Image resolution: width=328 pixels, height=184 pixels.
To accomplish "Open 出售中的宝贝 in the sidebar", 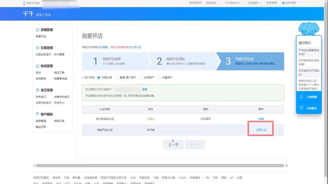I will (x=62, y=97).
